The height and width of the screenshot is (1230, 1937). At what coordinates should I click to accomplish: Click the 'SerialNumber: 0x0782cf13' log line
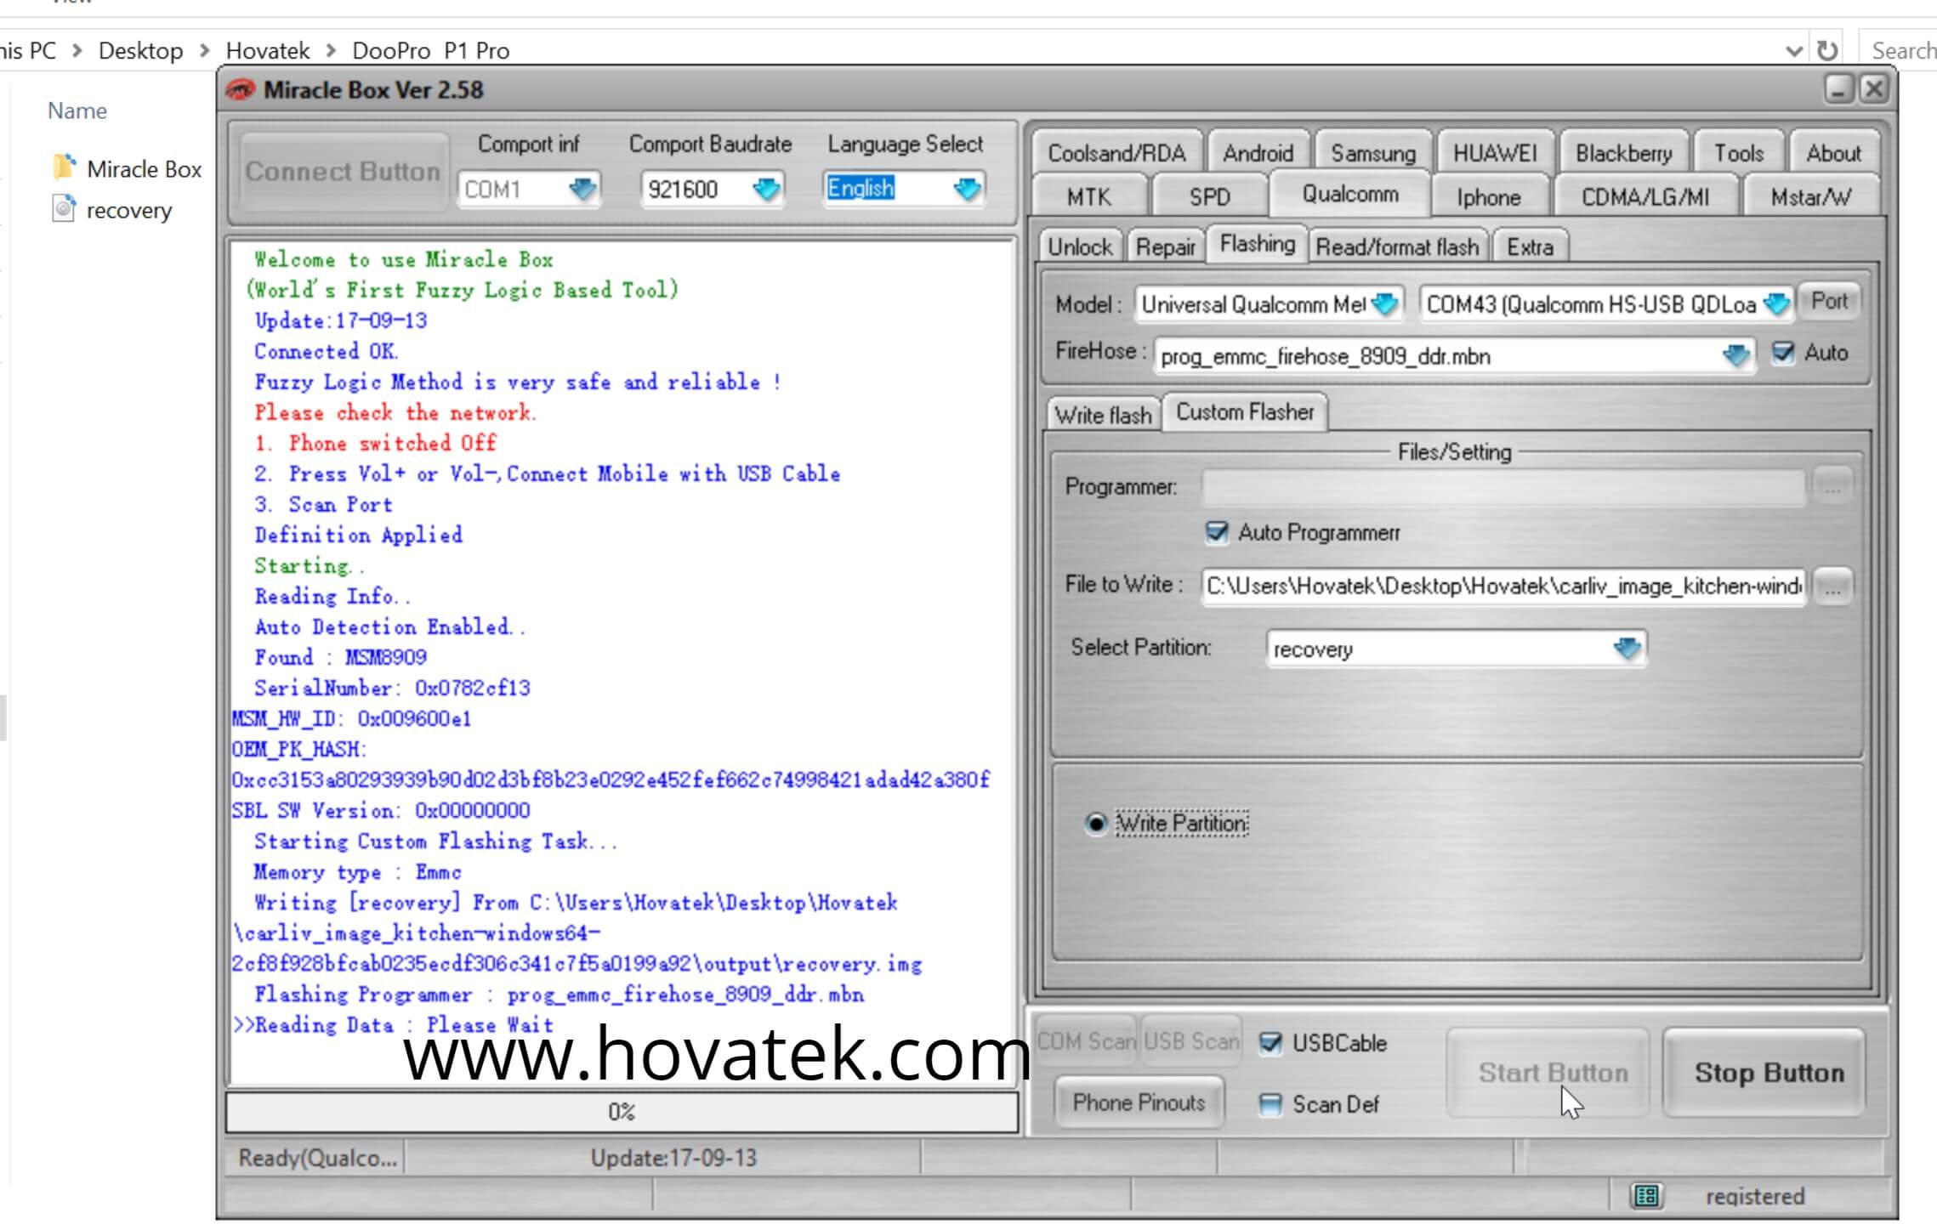click(x=392, y=688)
